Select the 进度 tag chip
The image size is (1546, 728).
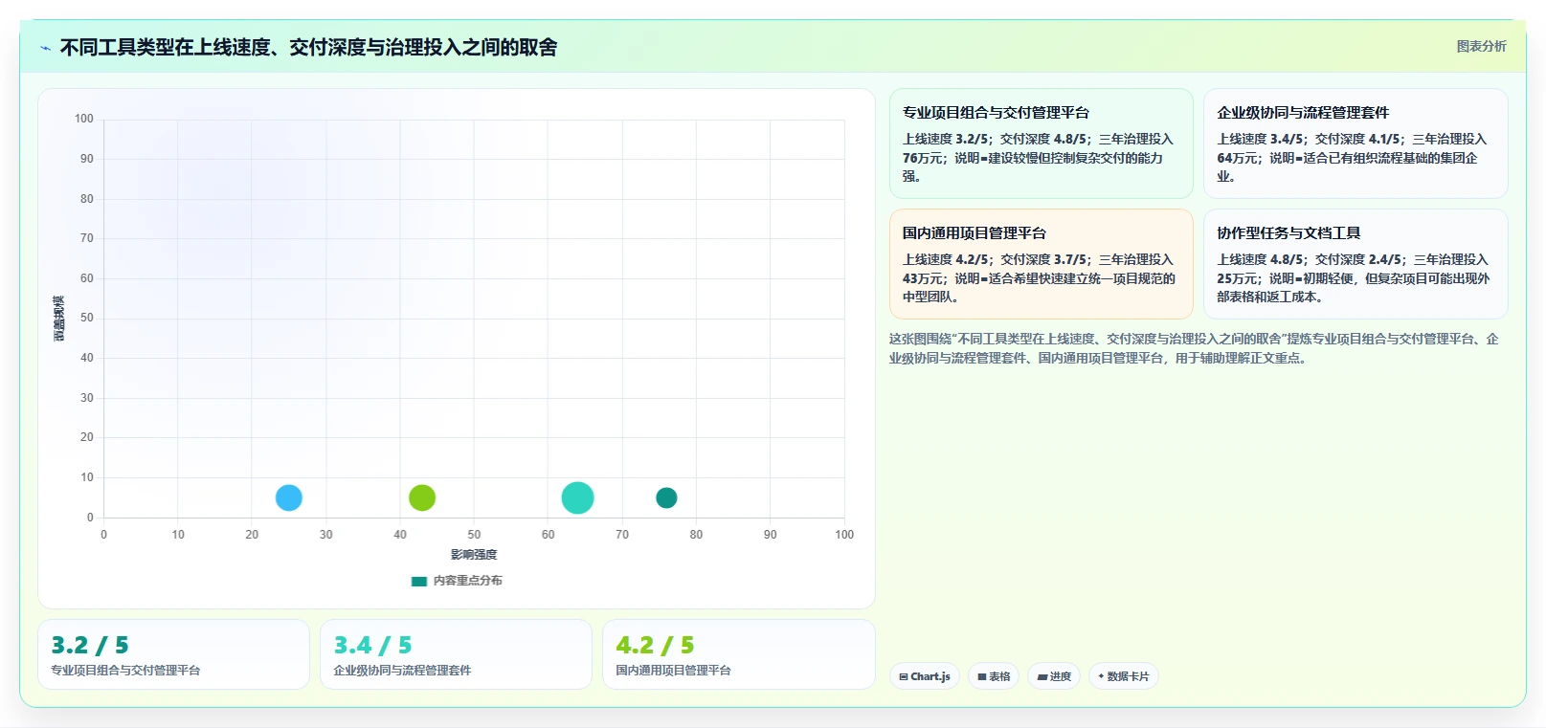click(1054, 676)
